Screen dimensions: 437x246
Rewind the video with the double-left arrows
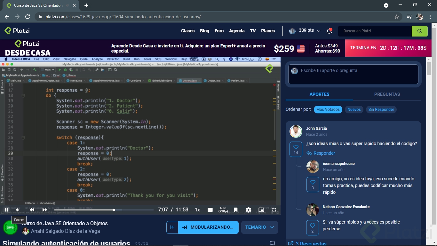point(32,210)
